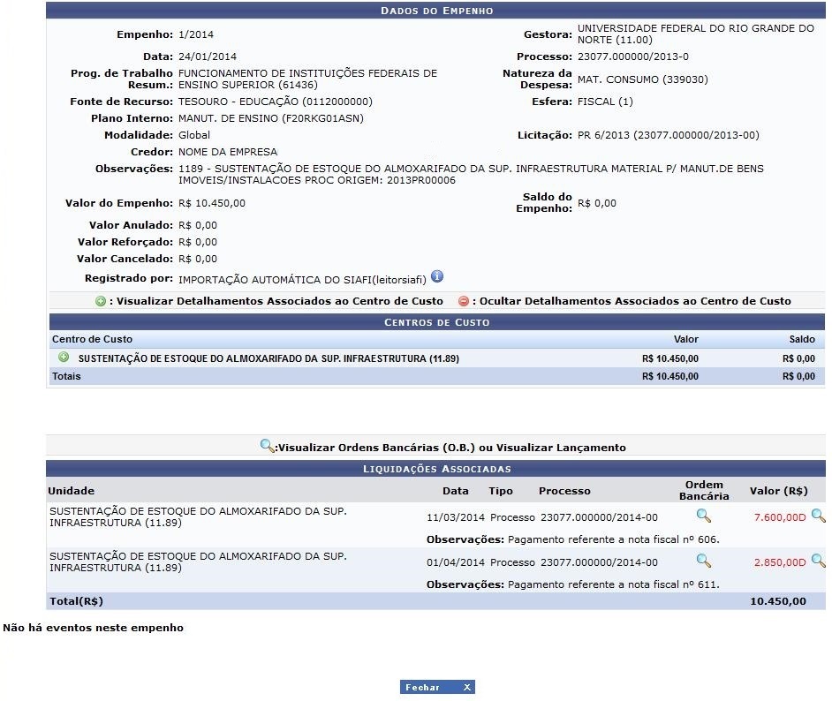Click Valor Cancelado amount R$ 0,00
This screenshot has width=832, height=701.
[197, 260]
